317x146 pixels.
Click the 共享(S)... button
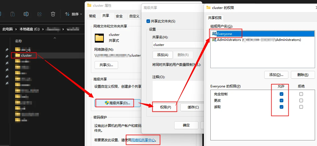click(x=106, y=65)
